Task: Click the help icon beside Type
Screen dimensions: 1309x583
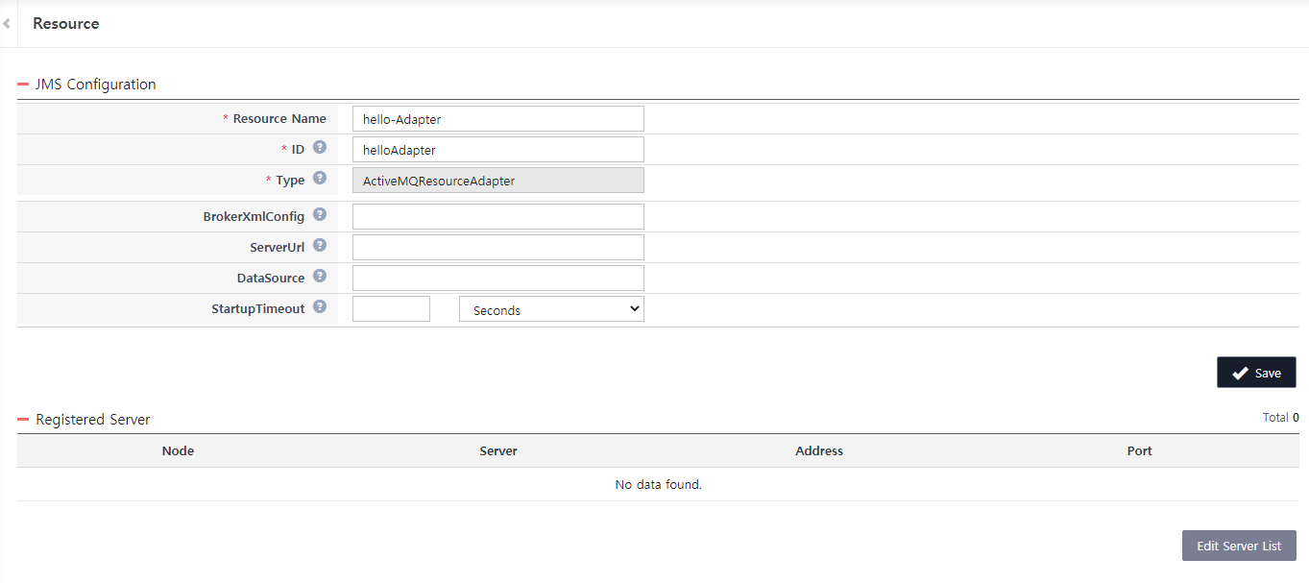Action: 320,179
